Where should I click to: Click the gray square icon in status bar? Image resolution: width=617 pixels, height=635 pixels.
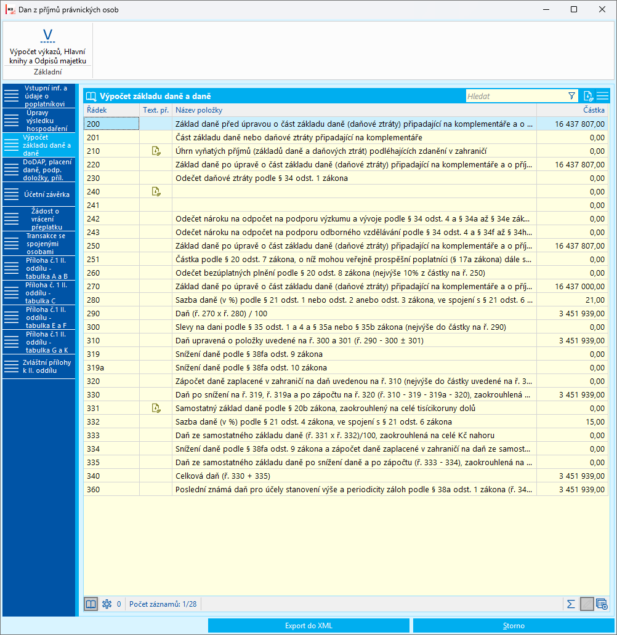pyautogui.click(x=587, y=604)
